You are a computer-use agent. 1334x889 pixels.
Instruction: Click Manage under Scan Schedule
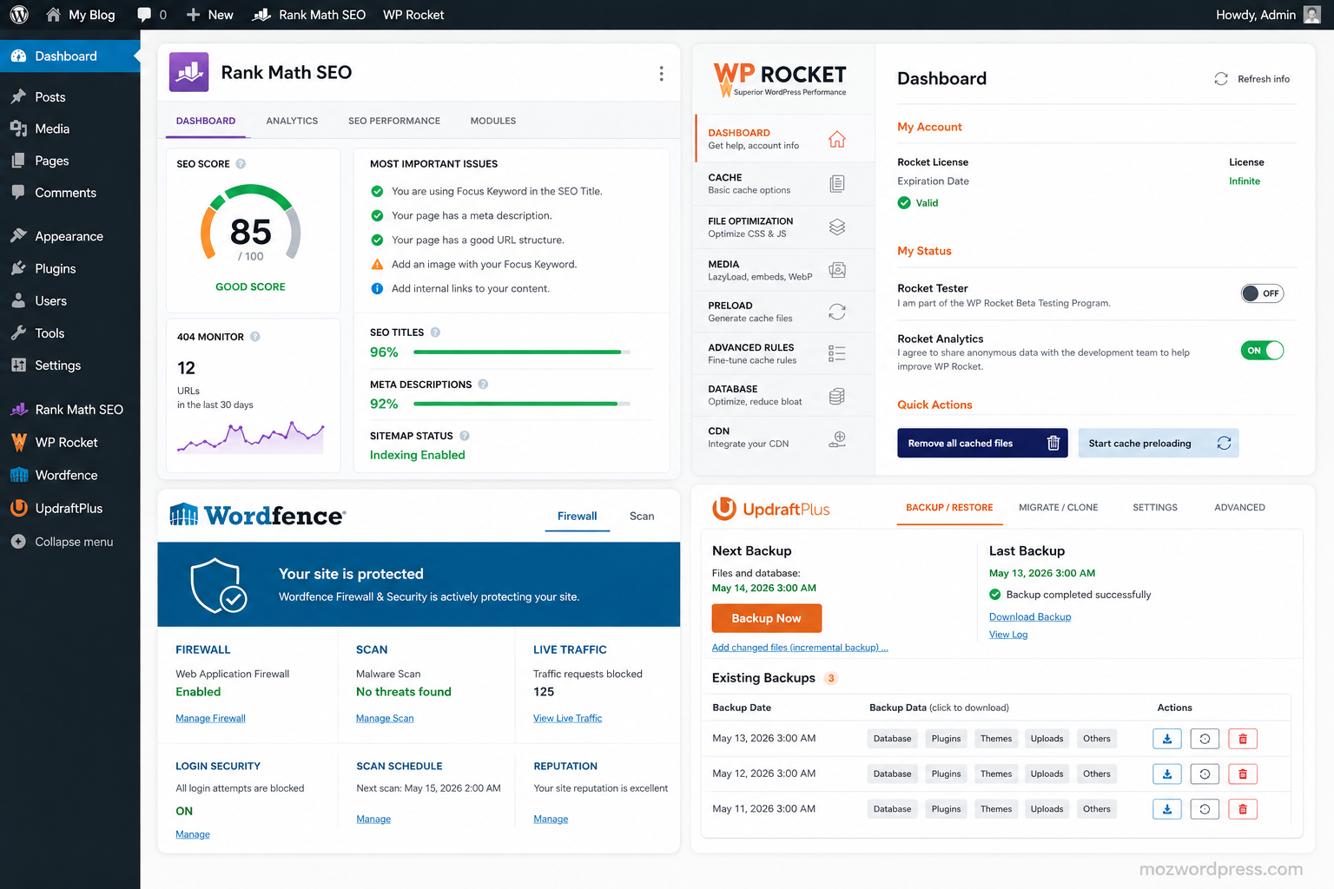pyautogui.click(x=373, y=820)
